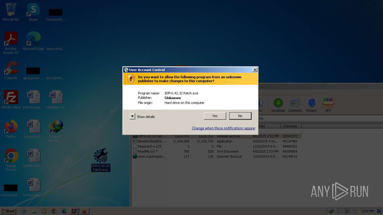
Task: Select the flashenviro document on desktop
Action: pos(33,158)
